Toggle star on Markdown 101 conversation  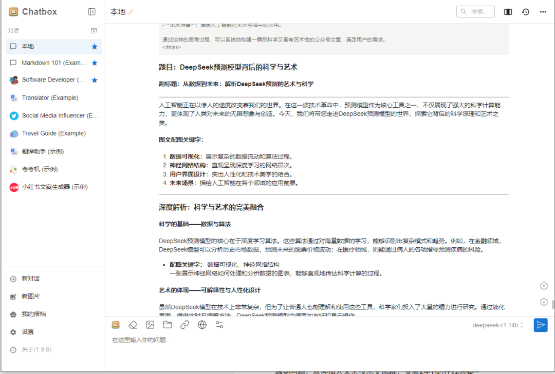[x=95, y=63]
